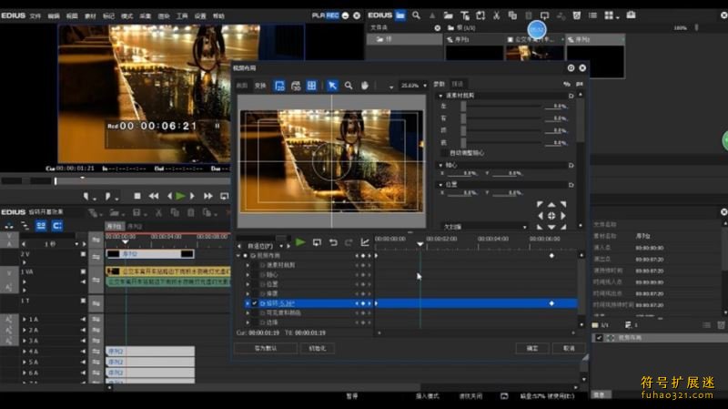Open the first item in the EDIUS menu bar

[x=35, y=15]
